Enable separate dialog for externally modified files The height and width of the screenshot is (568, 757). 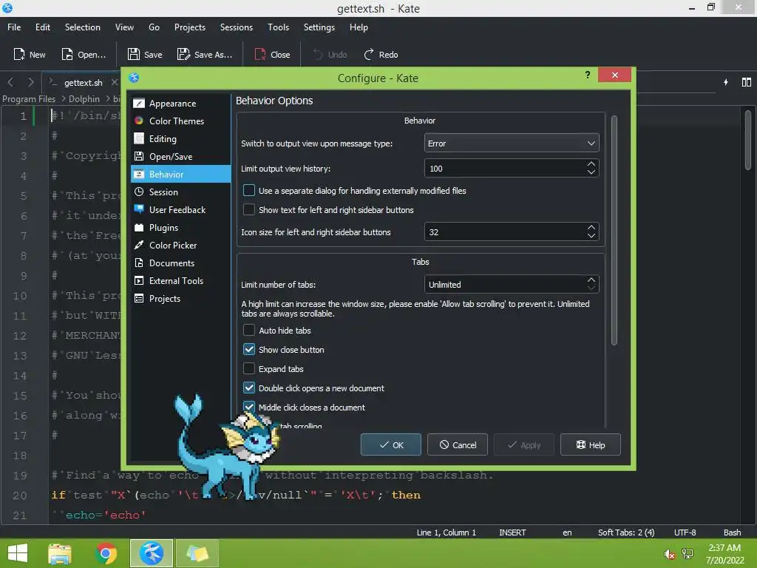click(249, 190)
